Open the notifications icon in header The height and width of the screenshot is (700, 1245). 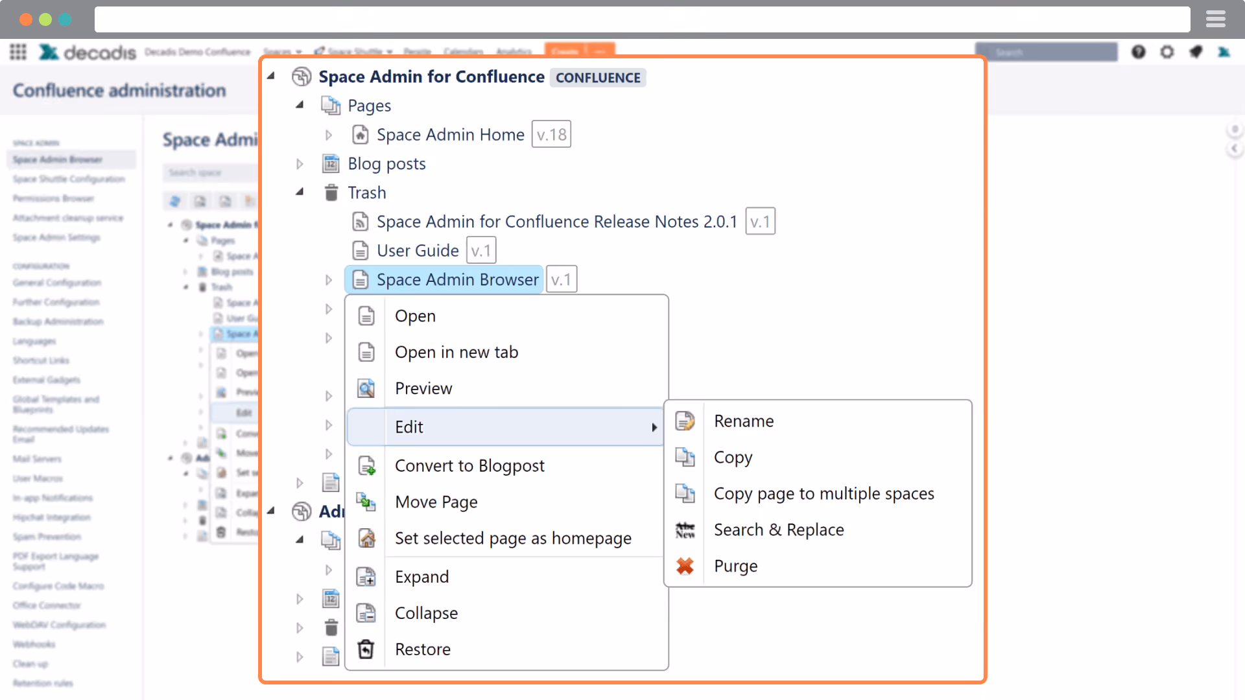coord(1196,52)
